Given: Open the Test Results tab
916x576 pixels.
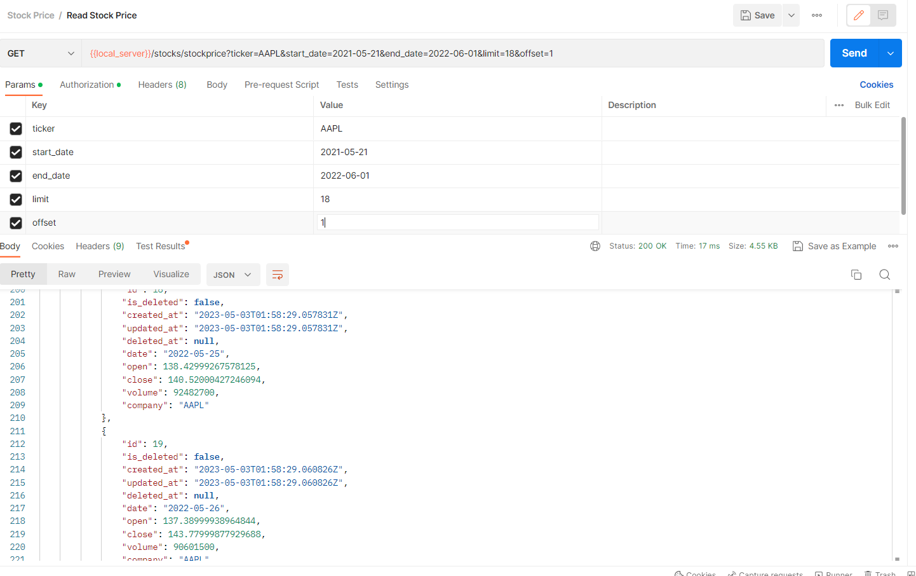Looking at the screenshot, I should (161, 246).
